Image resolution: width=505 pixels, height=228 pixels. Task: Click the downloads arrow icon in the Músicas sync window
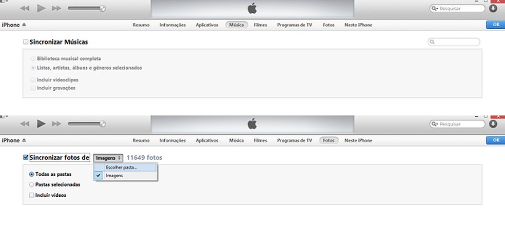pyautogui.click(x=493, y=8)
